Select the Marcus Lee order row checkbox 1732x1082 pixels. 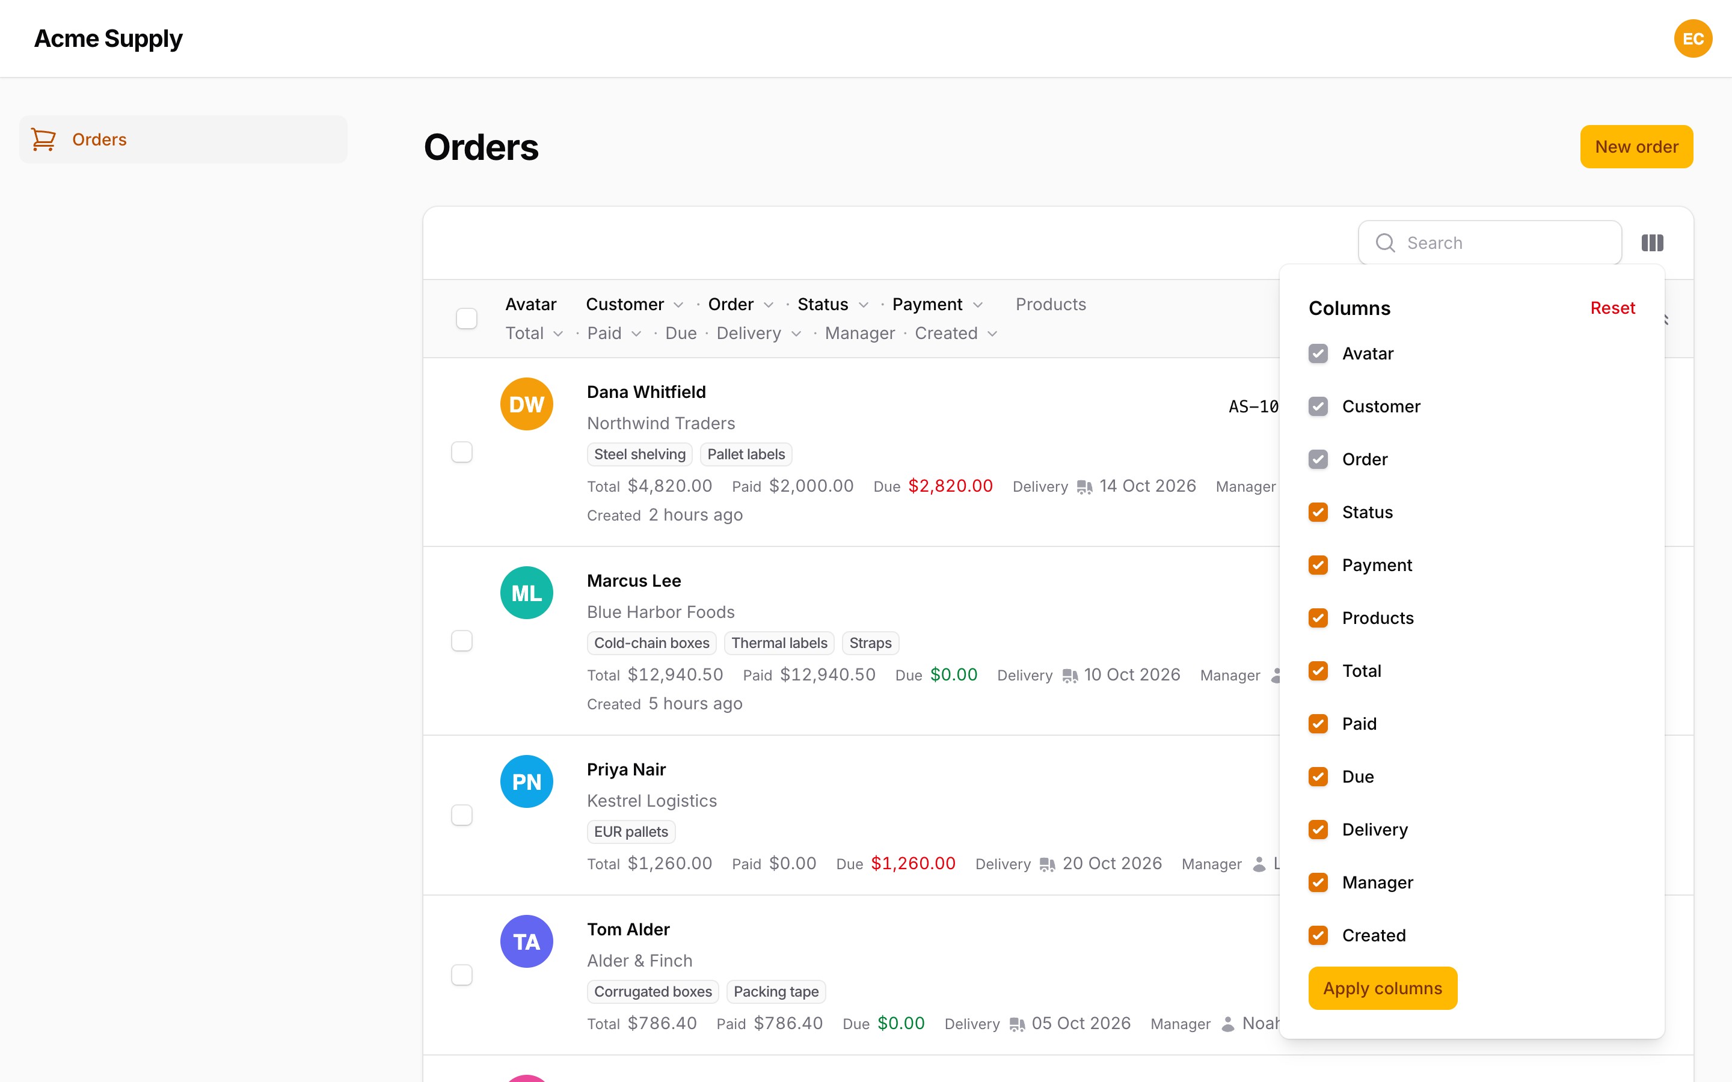click(462, 640)
